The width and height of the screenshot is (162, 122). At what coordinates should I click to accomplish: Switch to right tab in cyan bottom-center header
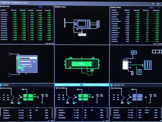[96, 85]
